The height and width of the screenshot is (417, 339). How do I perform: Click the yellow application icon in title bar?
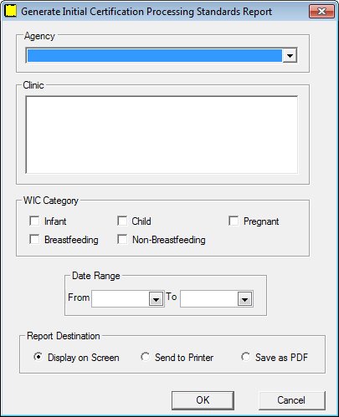tap(11, 11)
